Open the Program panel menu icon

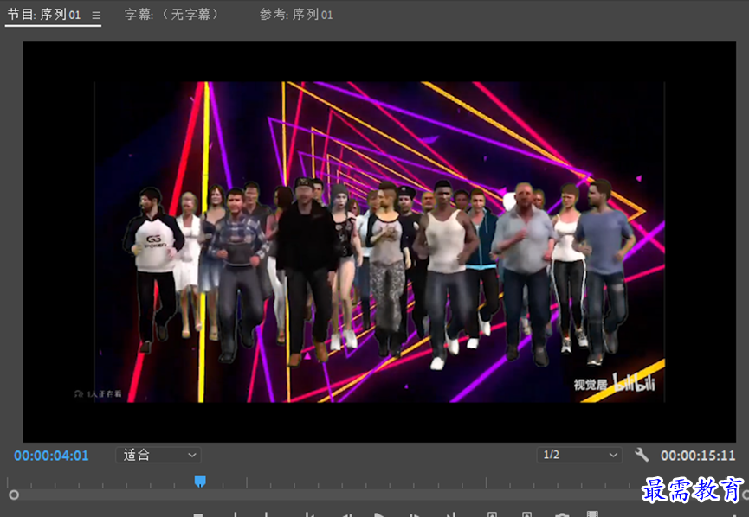[x=96, y=16]
